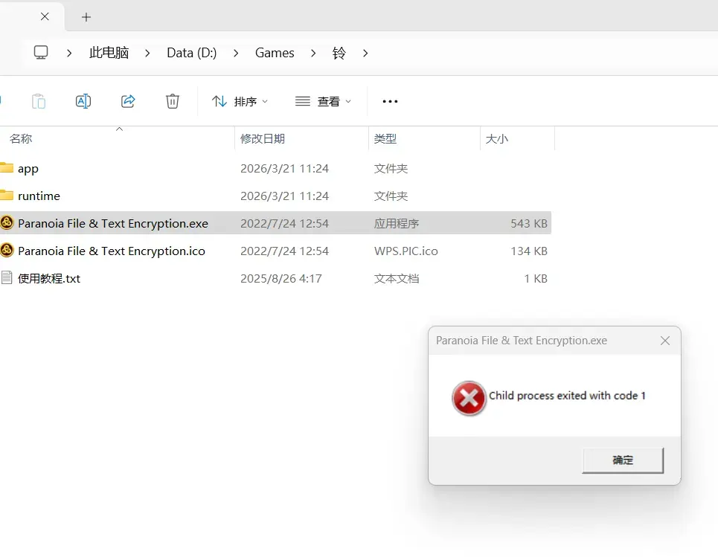The image size is (718, 557).
Task: Click the red error icon in dialog
Action: (x=469, y=398)
